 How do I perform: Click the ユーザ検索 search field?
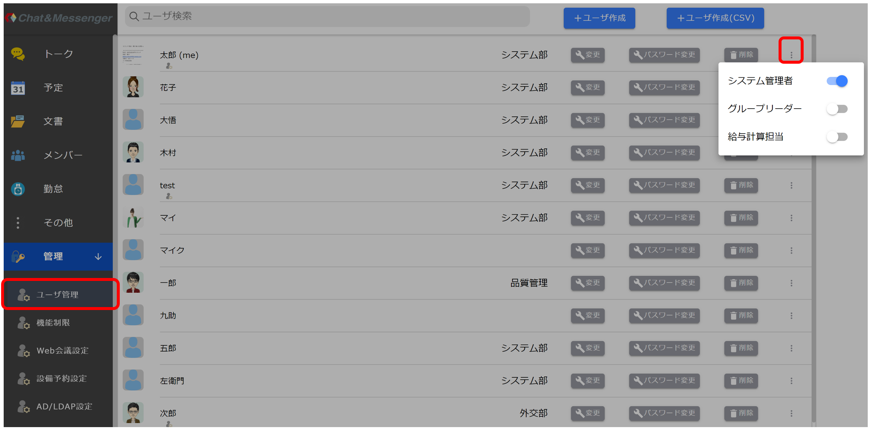point(327,17)
